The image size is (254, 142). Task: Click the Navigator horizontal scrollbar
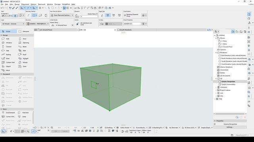pyautogui.click(x=230, y=114)
